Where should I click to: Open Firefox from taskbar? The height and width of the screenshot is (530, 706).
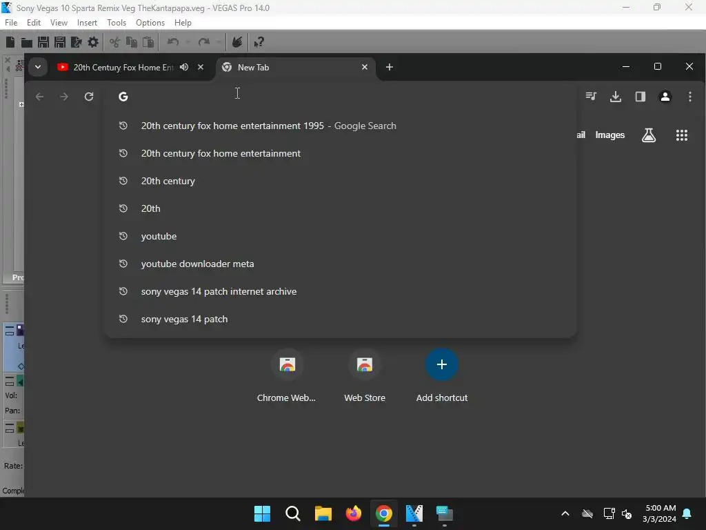pyautogui.click(x=354, y=513)
